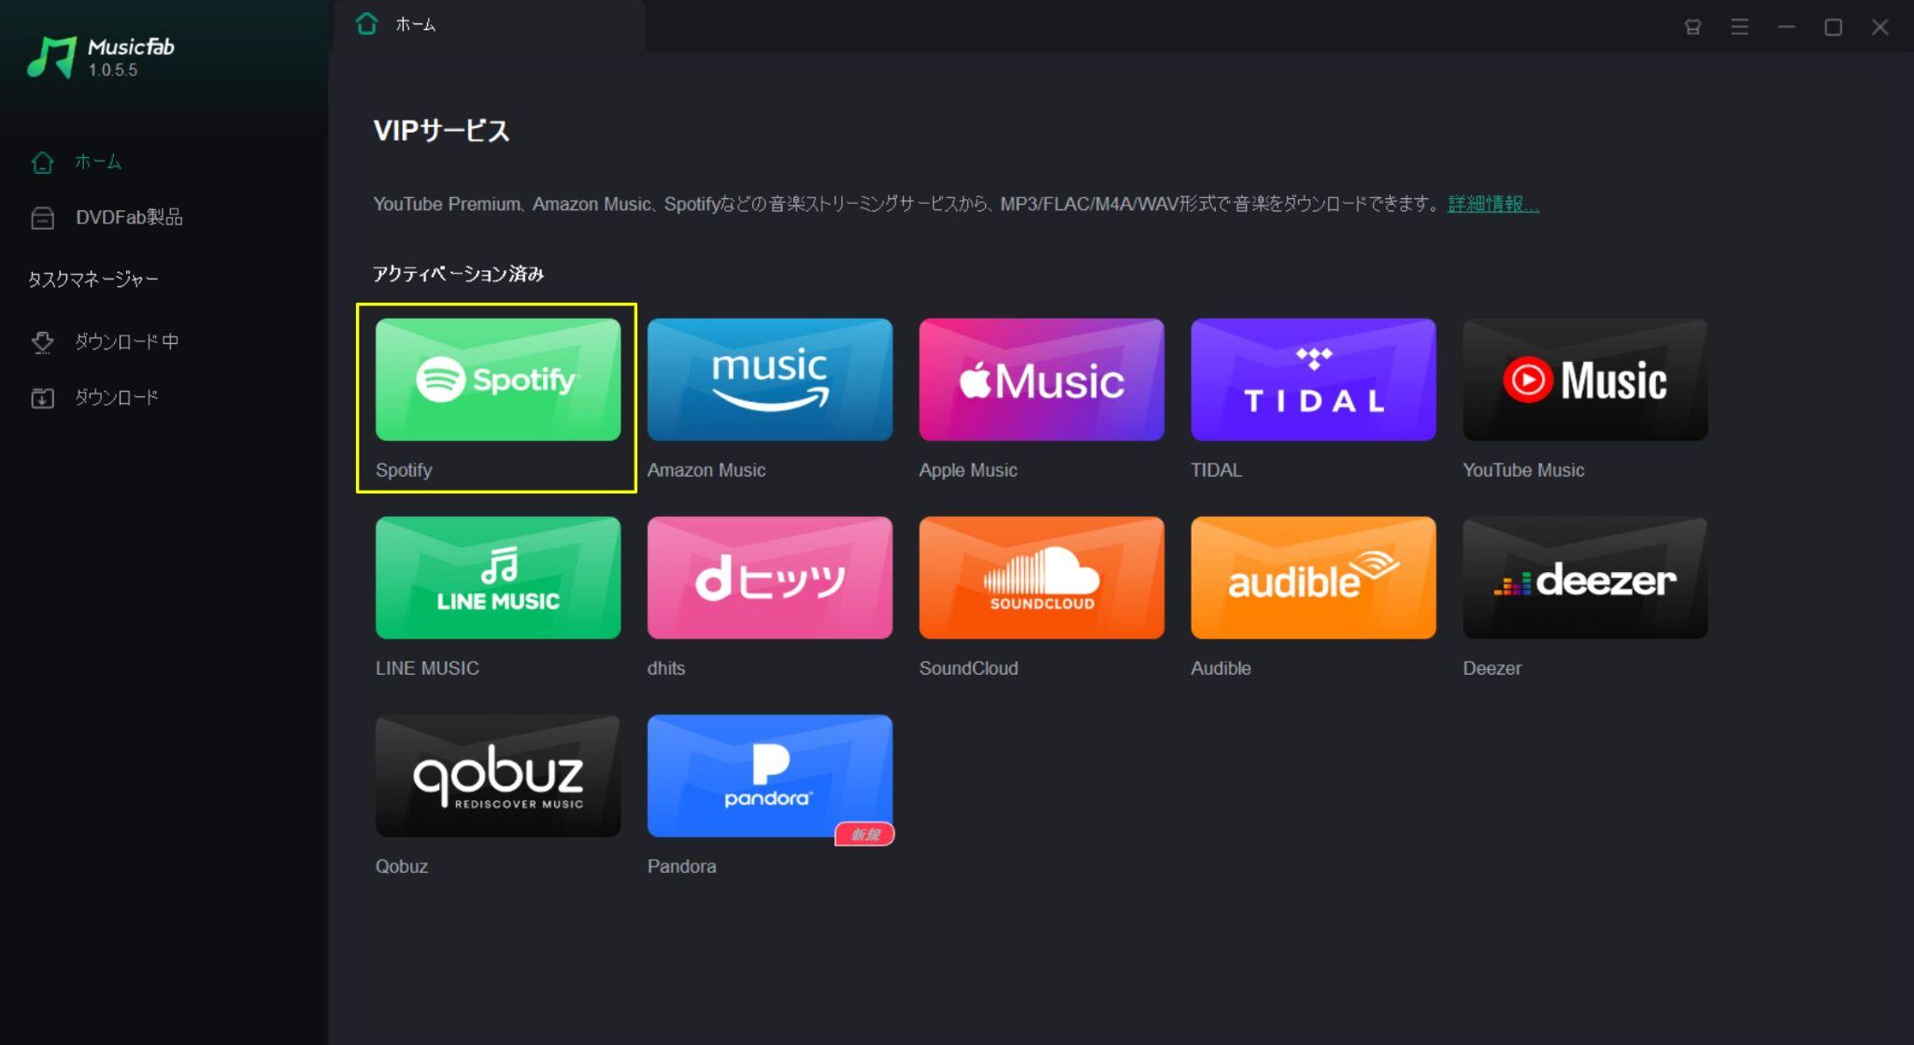
Task: Click the ダウンロード中 downloading icon
Action: [42, 342]
